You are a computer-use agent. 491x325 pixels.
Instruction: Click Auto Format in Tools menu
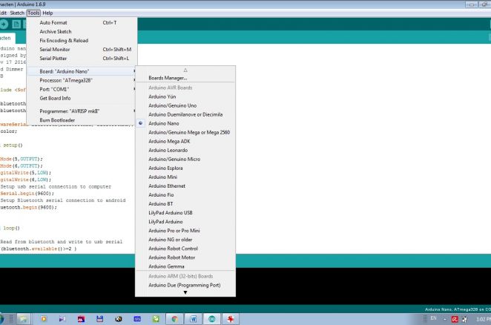[53, 22]
